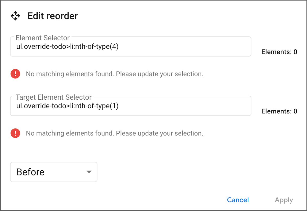Viewport: 307px width, 211px height.
Task: Click the Edit reorder dialog title
Action: (52, 16)
